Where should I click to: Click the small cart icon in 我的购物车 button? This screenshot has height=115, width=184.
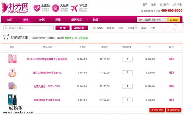(x=140, y=20)
